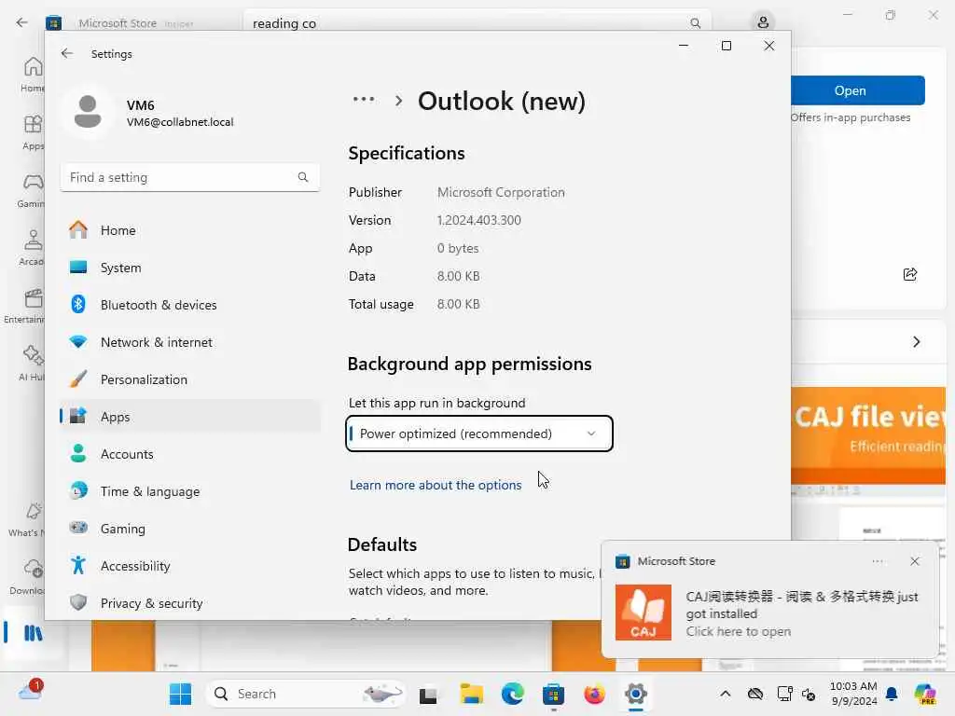The width and height of the screenshot is (955, 716).
Task: Open Copilot preview from taskbar
Action: (x=924, y=694)
